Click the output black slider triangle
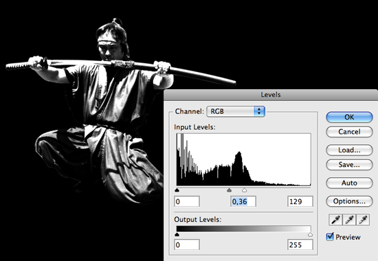 click(x=177, y=234)
